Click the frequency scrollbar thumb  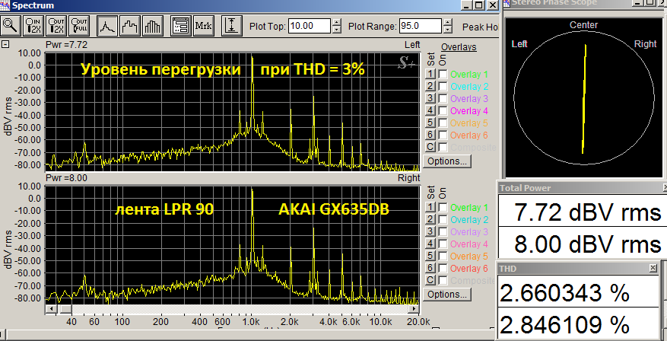click(x=66, y=308)
